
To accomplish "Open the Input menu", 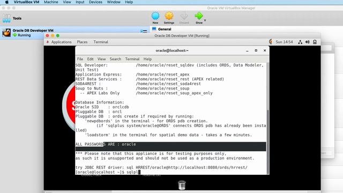I will pyautogui.click(x=80, y=2).
